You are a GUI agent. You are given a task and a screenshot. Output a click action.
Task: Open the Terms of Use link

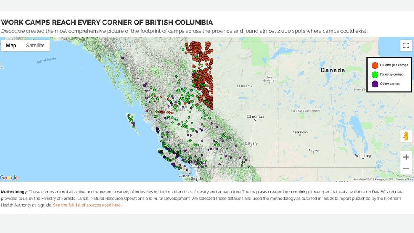click(404, 179)
